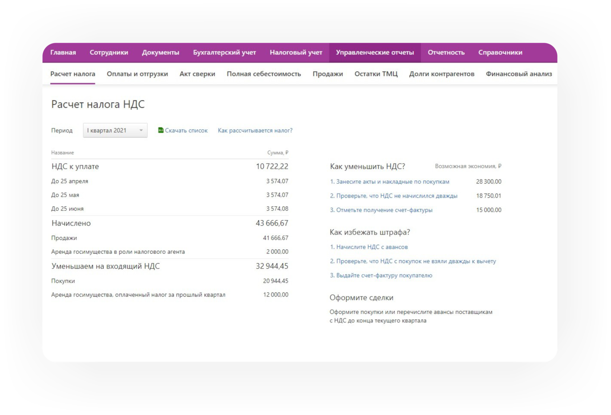
Task: Open the Долги контрагентов tab
Action: pos(442,74)
